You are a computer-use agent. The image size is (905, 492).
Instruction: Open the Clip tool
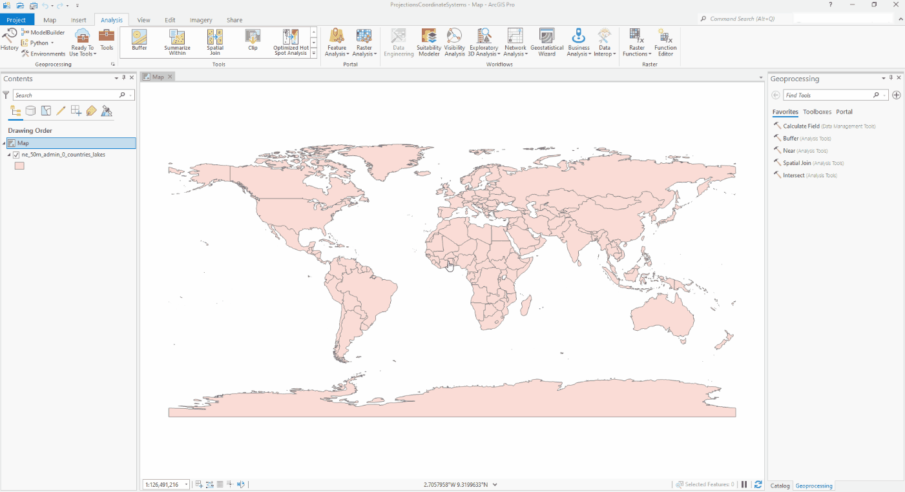(x=252, y=41)
